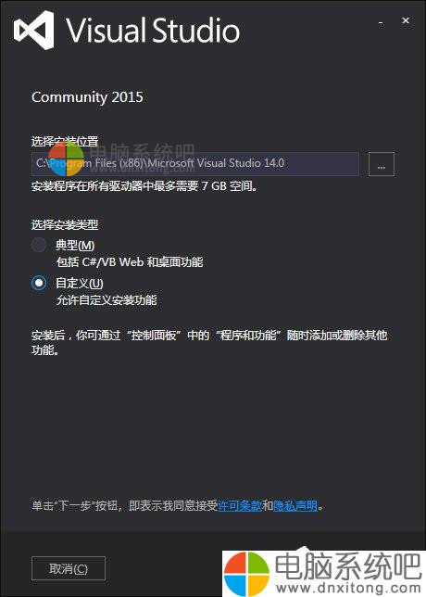Click the Visual Studio infinity logo

coord(34,30)
